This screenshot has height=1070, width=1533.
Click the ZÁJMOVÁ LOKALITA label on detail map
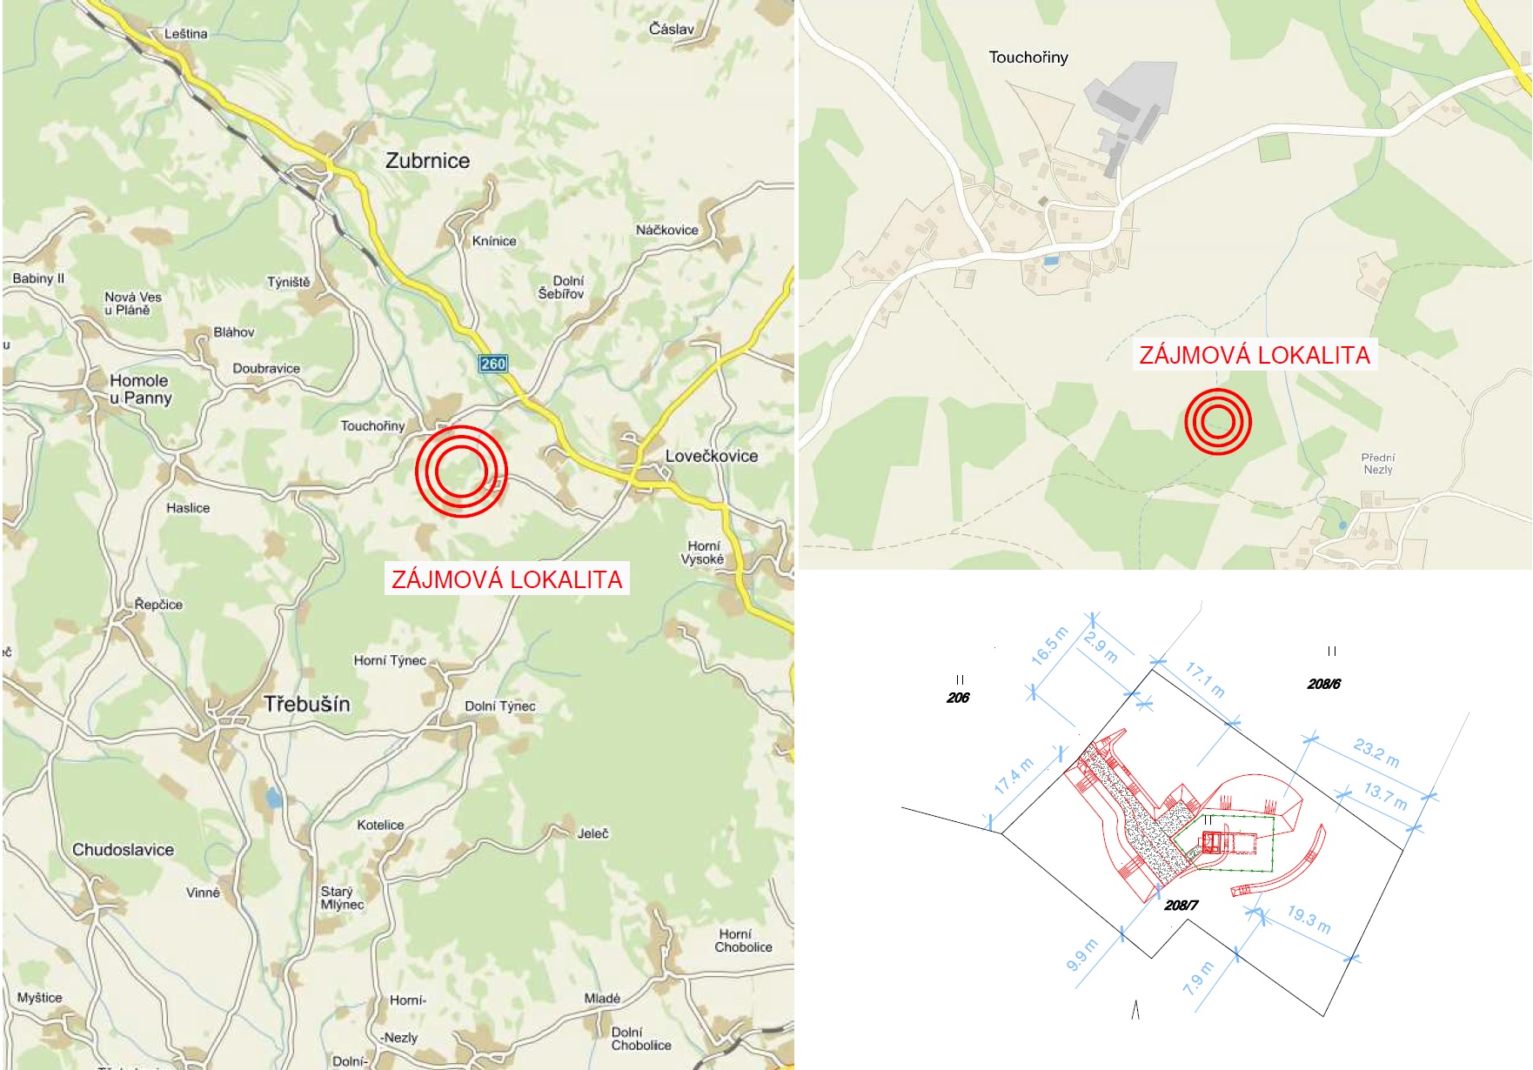coord(1254,355)
